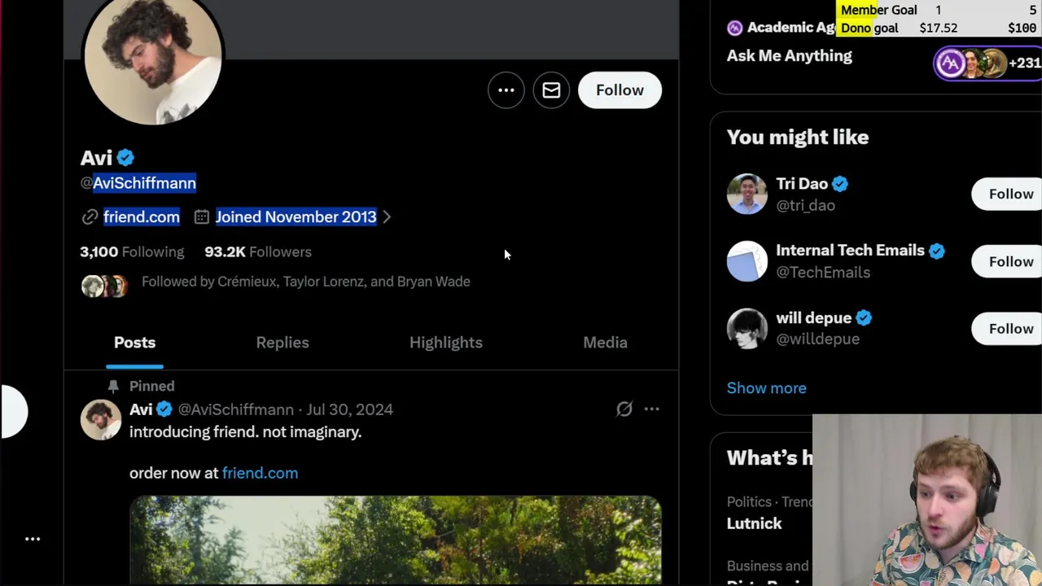Follow the Tri Dao account
The image size is (1042, 586).
1010,194
